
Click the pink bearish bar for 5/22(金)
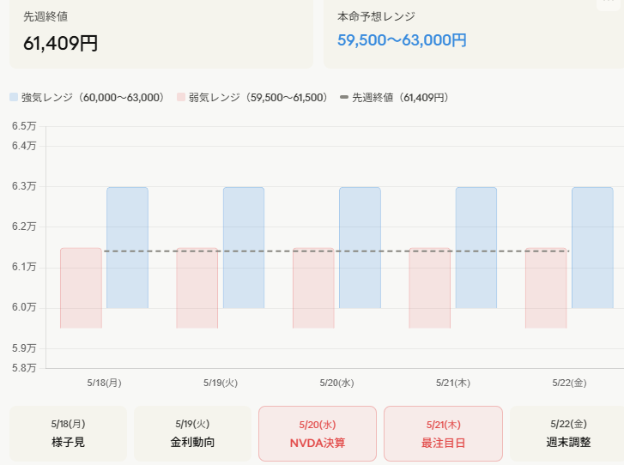[x=546, y=288]
